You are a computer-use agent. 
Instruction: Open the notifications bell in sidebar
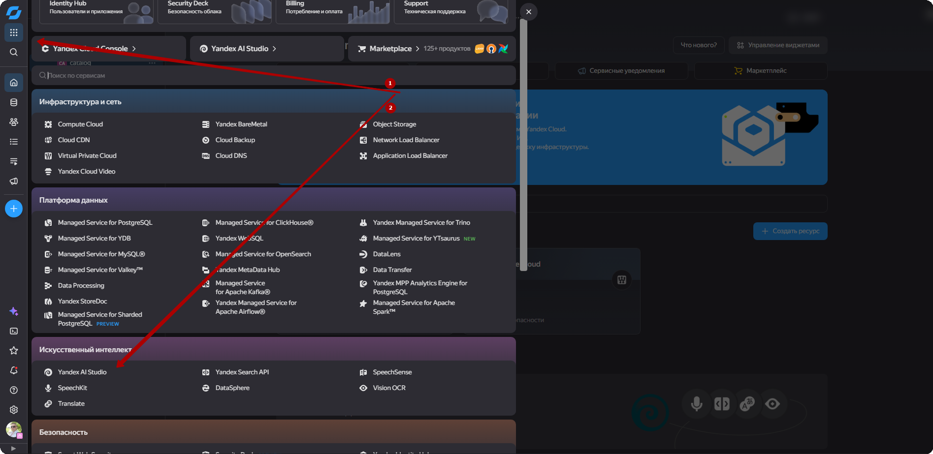[x=14, y=370]
